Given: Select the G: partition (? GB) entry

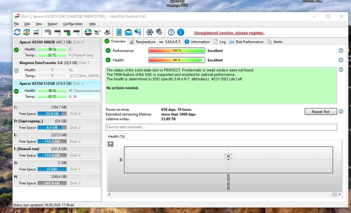Looking at the screenshot, I should pos(57,166).
